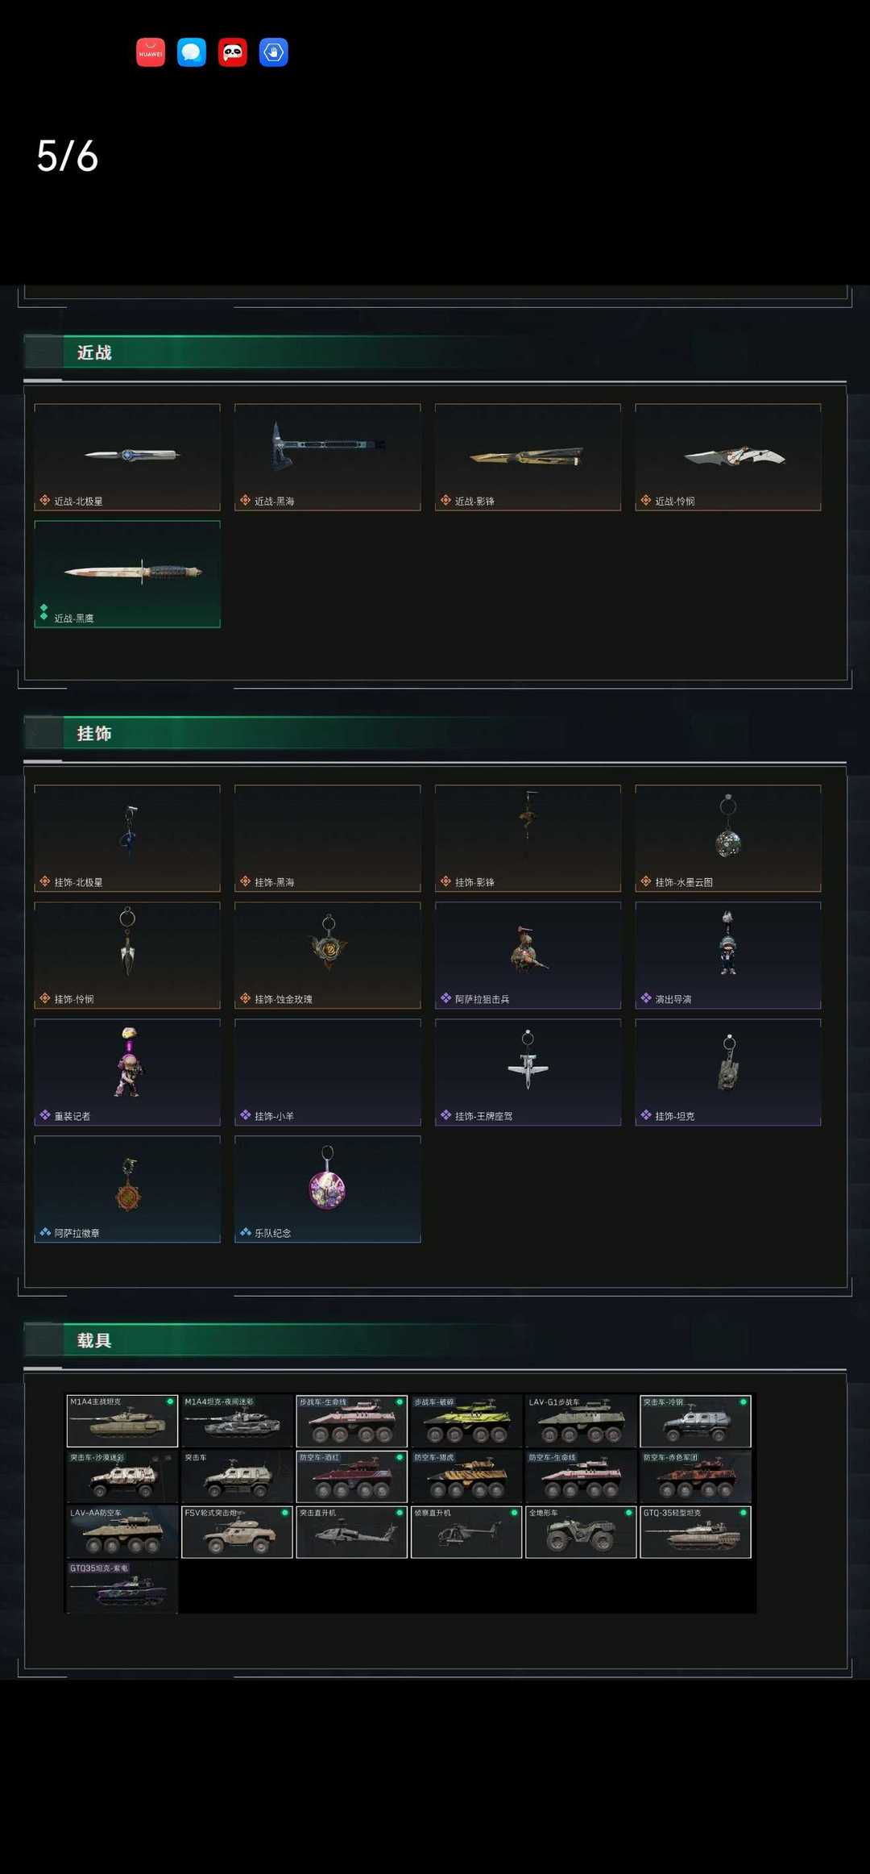The width and height of the screenshot is (870, 1874).
Task: Select the 近战-黑海 axe item
Action: click(x=328, y=457)
